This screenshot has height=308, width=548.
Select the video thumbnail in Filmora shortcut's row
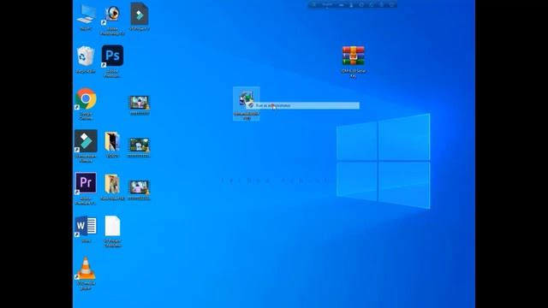tap(139, 145)
